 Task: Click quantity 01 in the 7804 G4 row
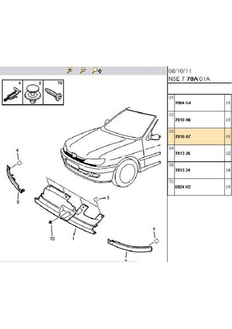[228, 103]
